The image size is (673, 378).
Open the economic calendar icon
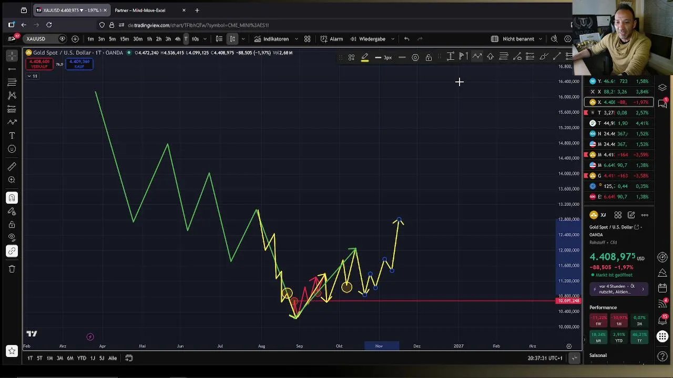coord(662,288)
